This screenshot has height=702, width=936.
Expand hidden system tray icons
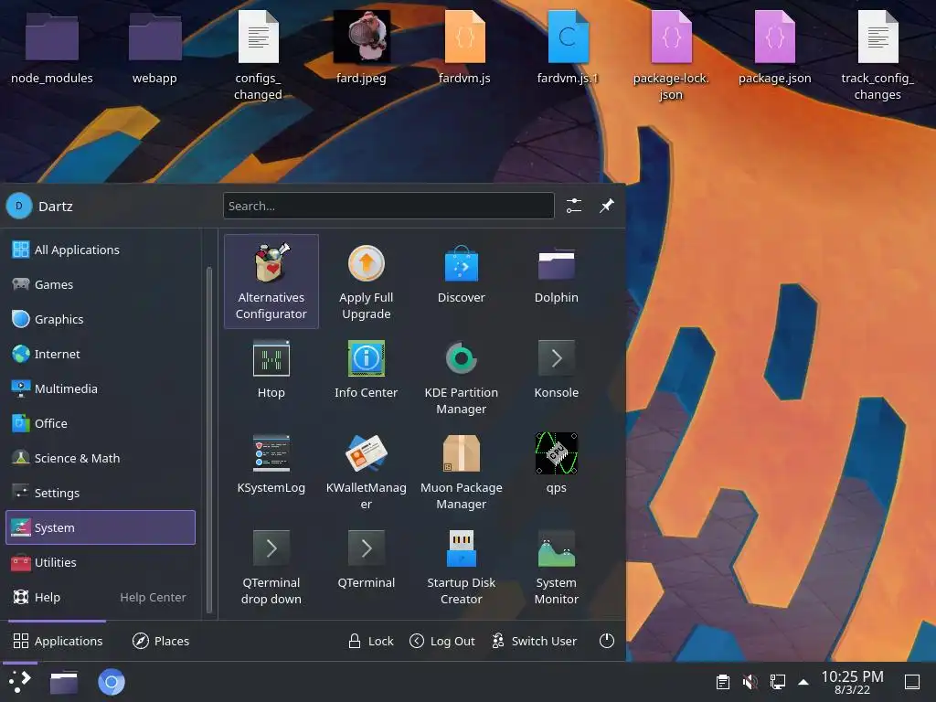pos(803,682)
